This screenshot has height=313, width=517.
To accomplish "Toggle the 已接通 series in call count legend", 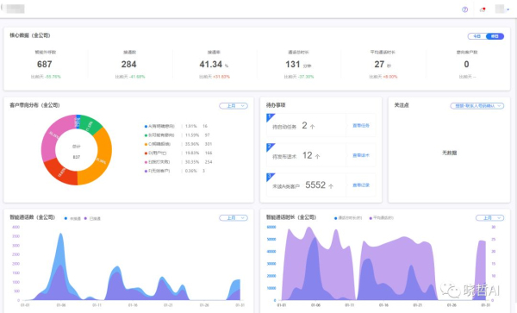I will [x=92, y=218].
